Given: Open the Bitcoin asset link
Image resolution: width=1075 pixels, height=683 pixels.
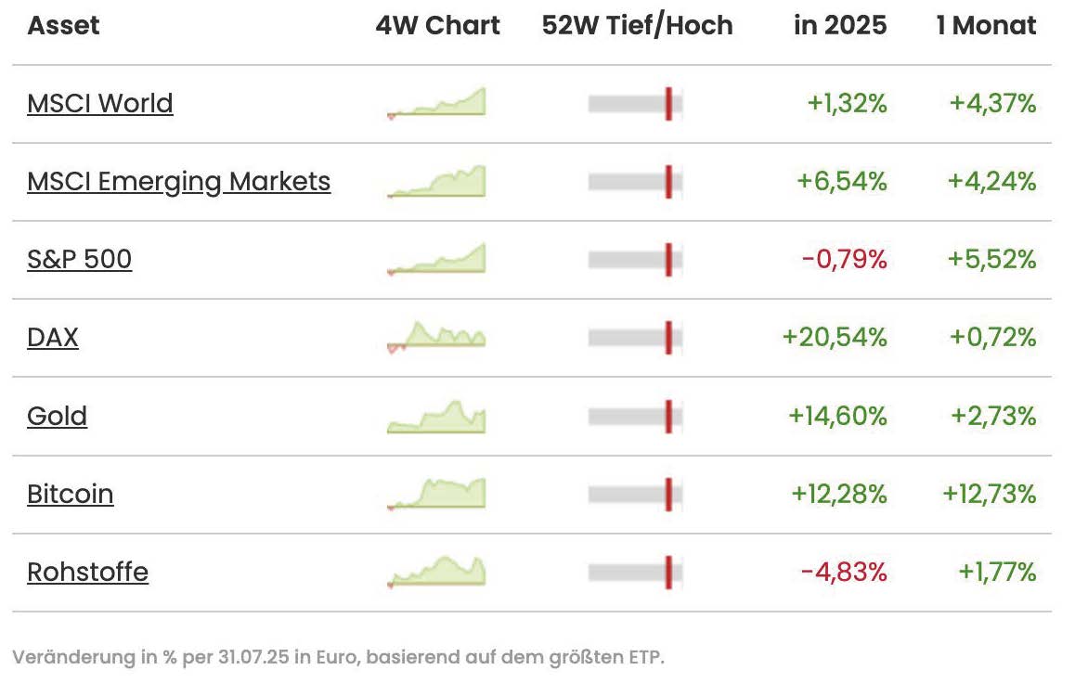Looking at the screenshot, I should (71, 494).
